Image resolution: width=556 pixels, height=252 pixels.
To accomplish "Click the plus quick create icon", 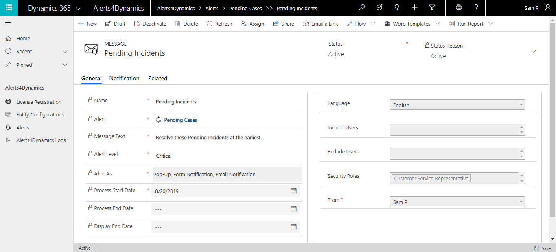I will pyautogui.click(x=414, y=8).
